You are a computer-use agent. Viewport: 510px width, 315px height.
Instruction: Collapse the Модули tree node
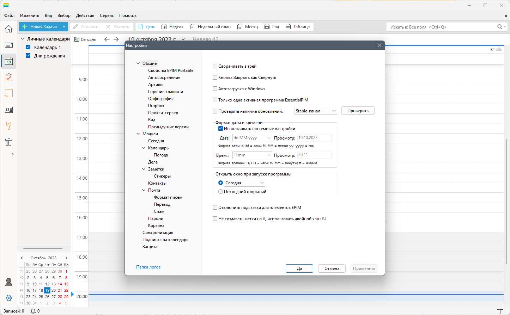click(138, 134)
